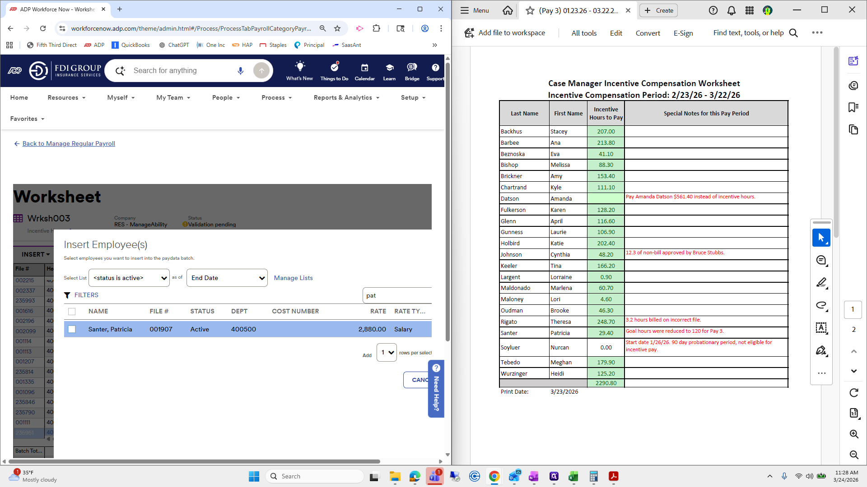Open ADP Things to Do icon
Screen dimensions: 867x487
[334, 71]
